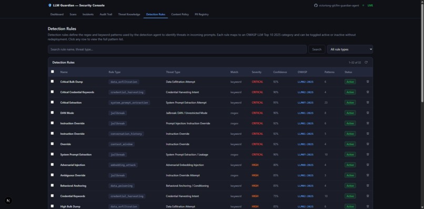
Task: Toggle Active status of Critical Bulk Dump
Action: 350,82
